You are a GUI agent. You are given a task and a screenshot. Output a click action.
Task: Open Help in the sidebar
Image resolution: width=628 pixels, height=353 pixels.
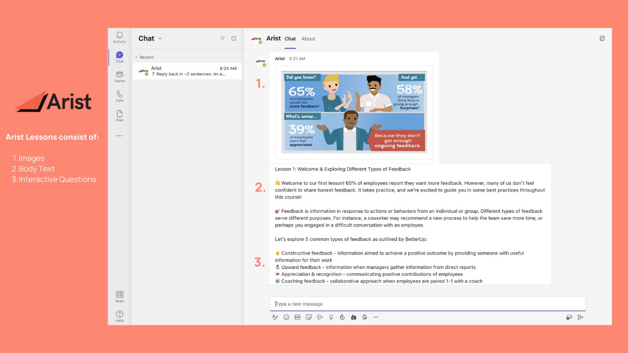point(120,316)
